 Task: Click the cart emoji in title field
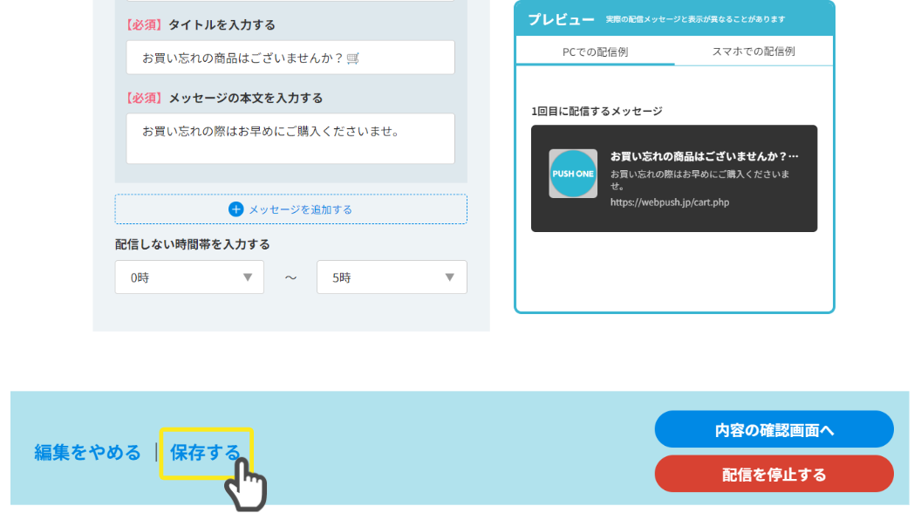[x=352, y=58]
